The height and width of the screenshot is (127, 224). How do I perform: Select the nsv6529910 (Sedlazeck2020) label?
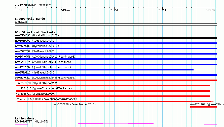click(35, 72)
